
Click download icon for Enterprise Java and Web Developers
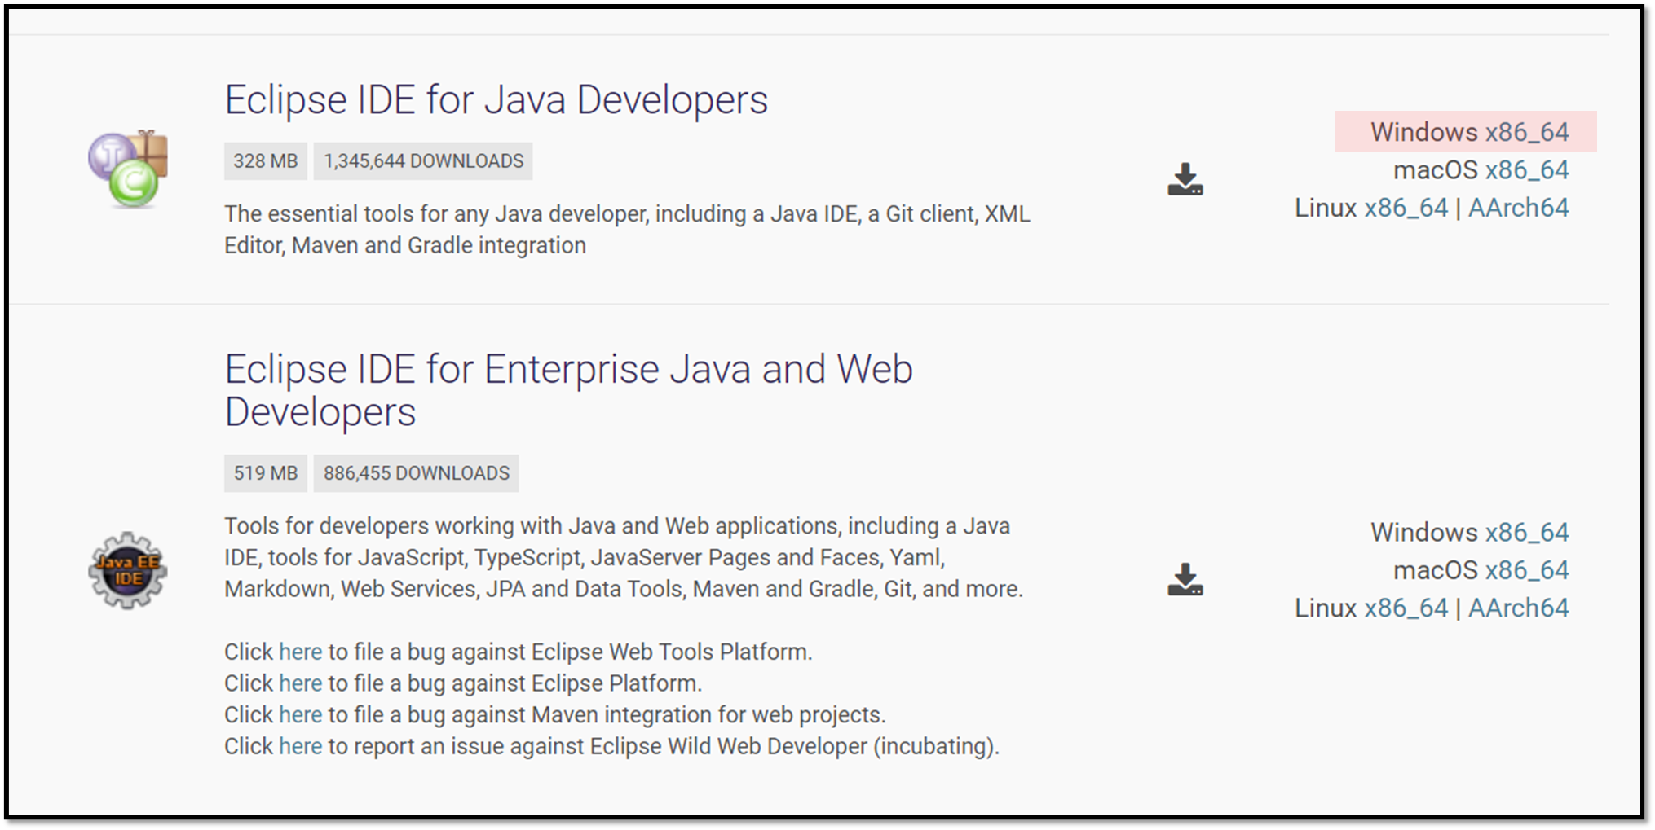point(1185,579)
